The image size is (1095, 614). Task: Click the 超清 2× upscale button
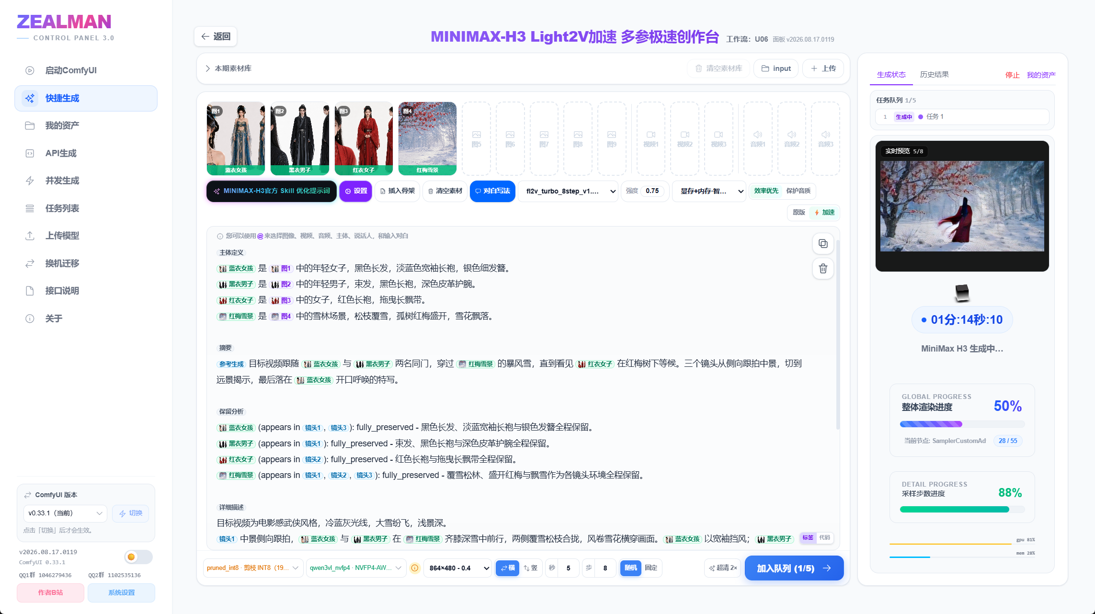723,568
